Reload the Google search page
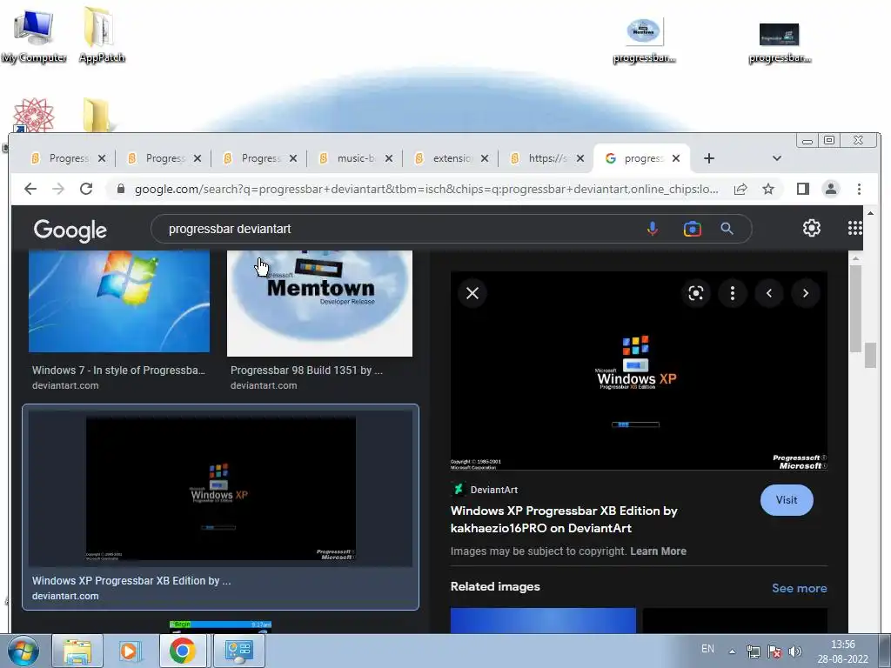The height and width of the screenshot is (668, 891). click(86, 189)
